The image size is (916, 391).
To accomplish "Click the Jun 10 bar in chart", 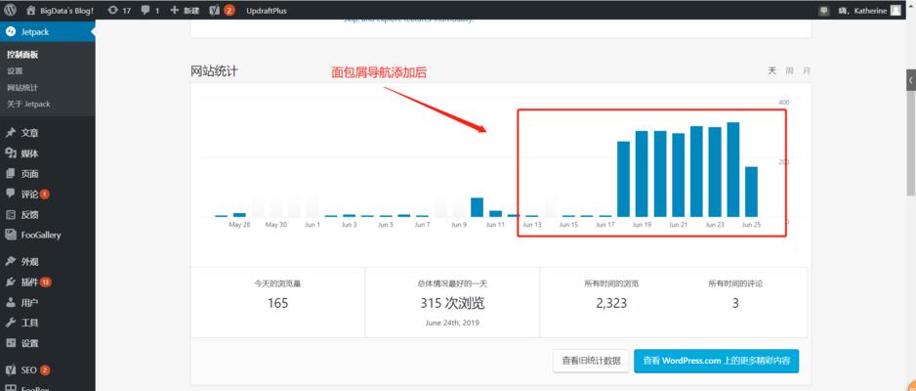I will point(478,207).
